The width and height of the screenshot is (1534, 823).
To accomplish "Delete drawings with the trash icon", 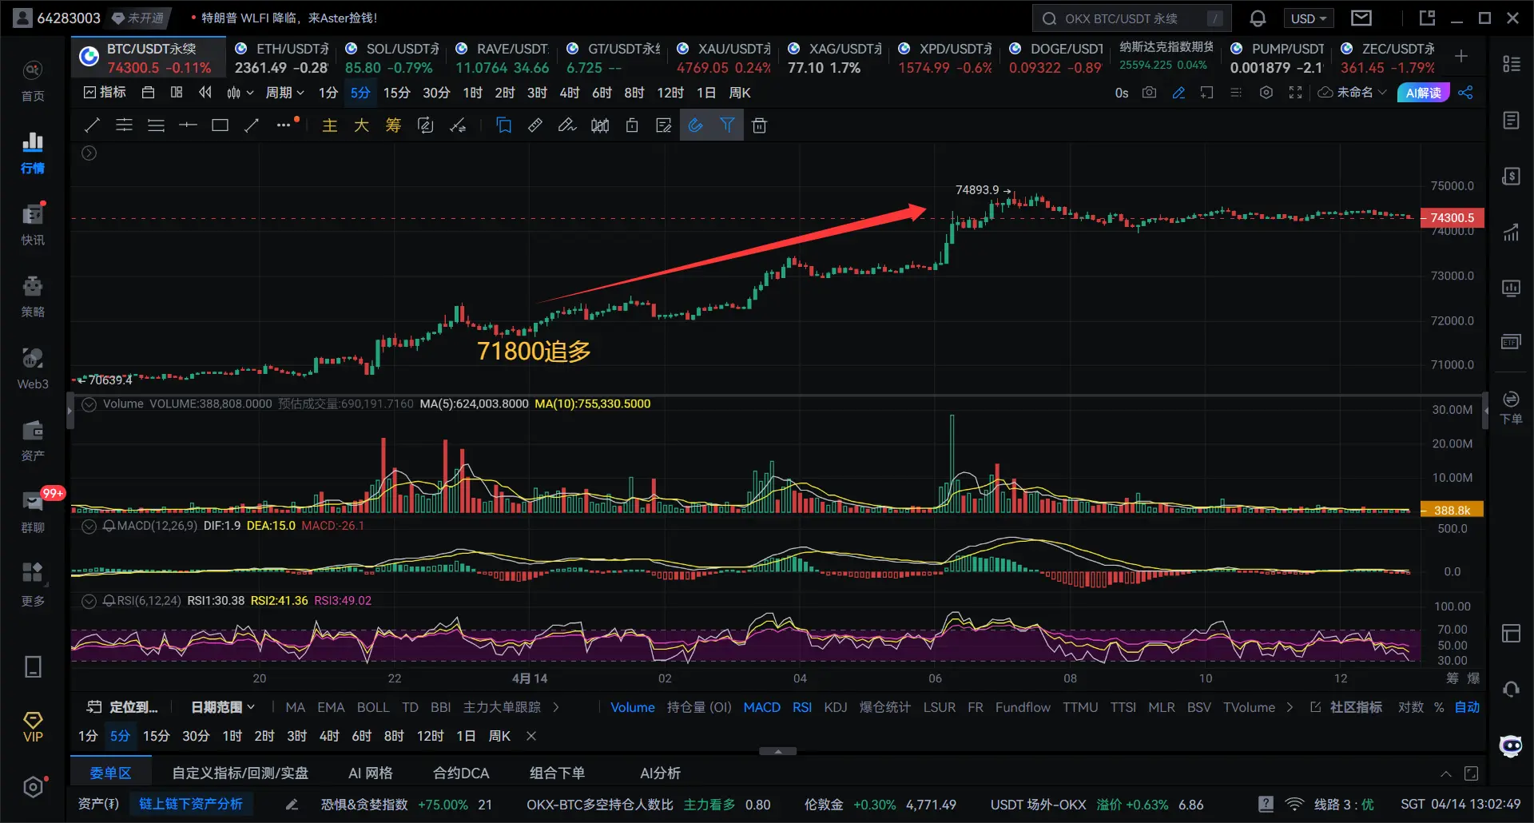I will point(759,125).
